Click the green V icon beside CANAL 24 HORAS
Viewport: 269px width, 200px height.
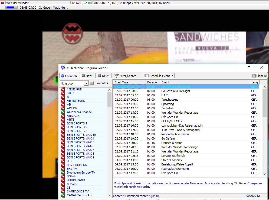[63, 195]
